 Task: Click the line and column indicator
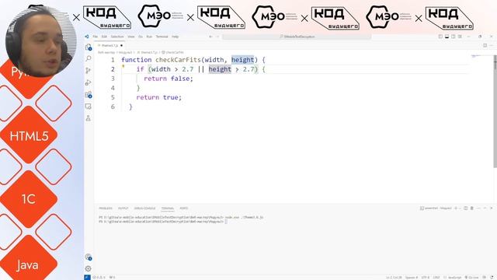click(x=394, y=278)
